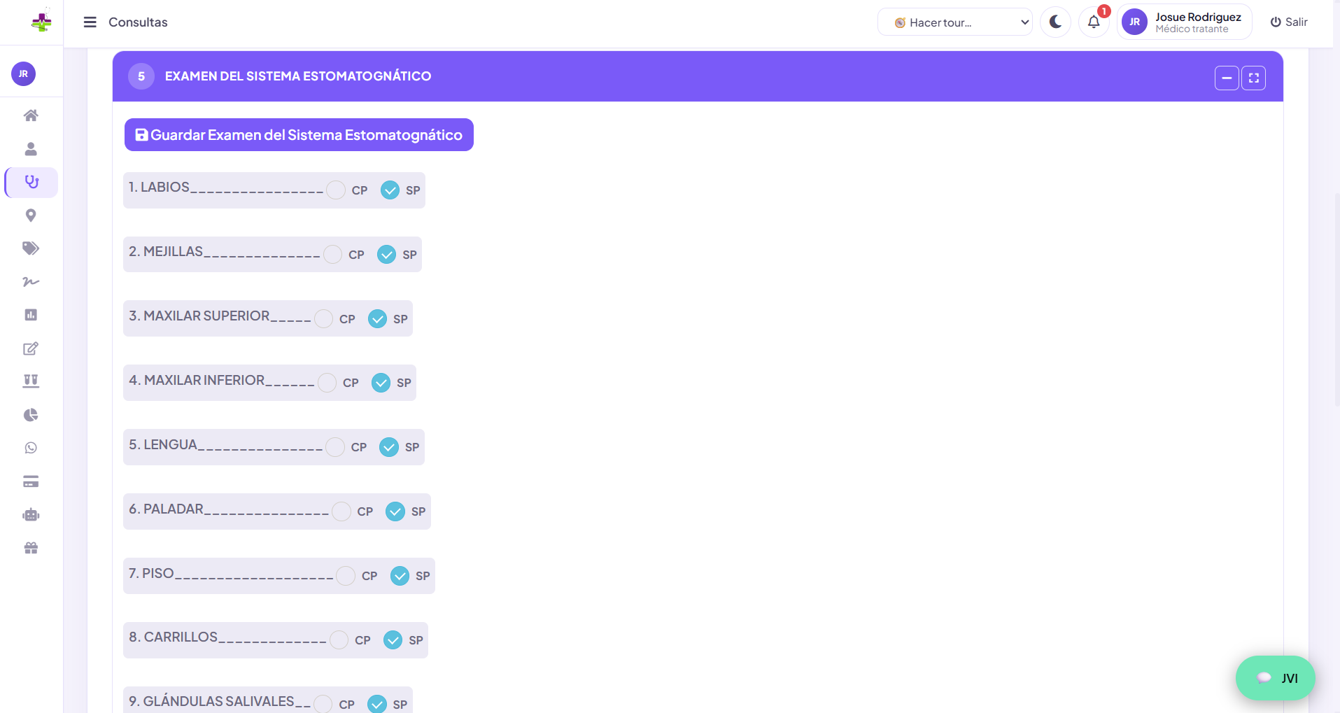Click the Consultas page title

point(138,22)
